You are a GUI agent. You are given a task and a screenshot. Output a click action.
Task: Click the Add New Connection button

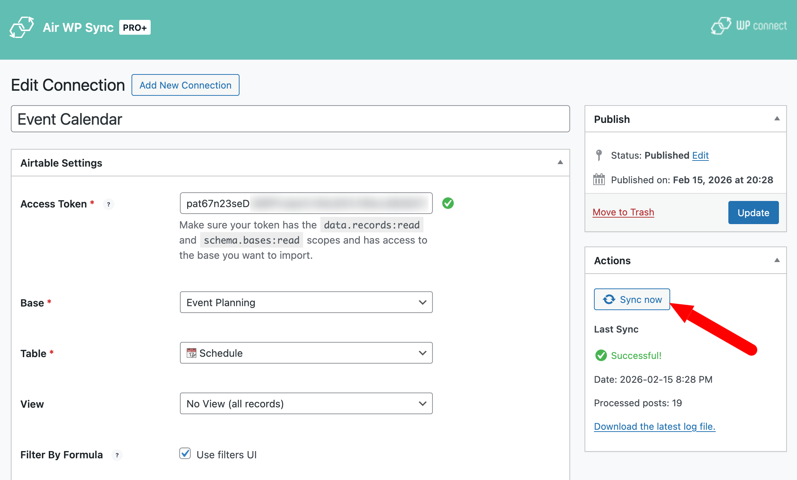tap(185, 85)
